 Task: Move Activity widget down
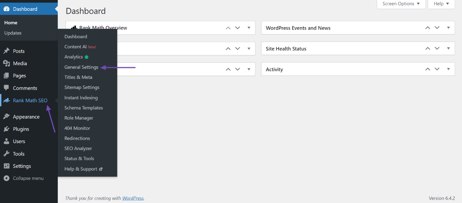437,69
